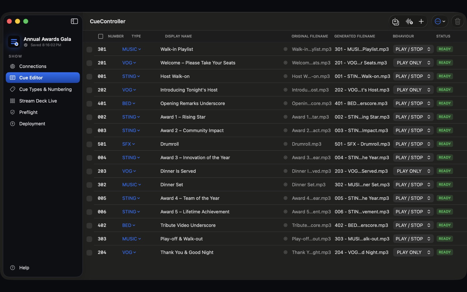467x292 pixels.
Task: Check the Thank You & Good Night row
Action: tap(89, 253)
